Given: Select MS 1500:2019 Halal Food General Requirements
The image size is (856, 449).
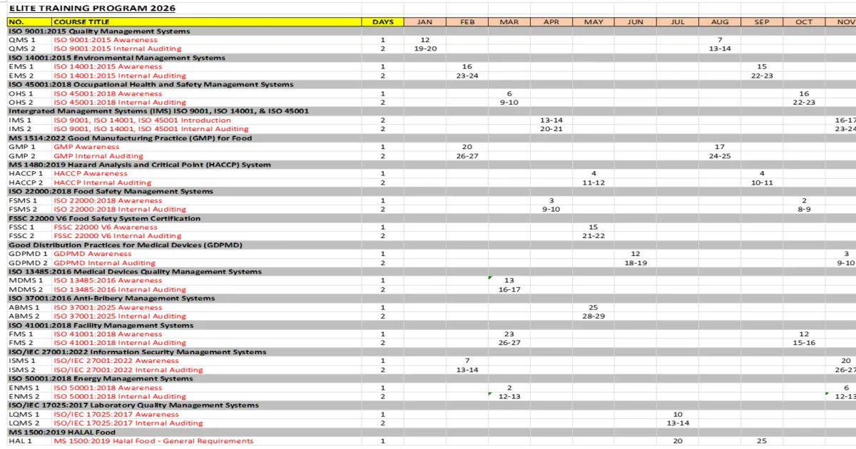Looking at the screenshot, I should (153, 441).
